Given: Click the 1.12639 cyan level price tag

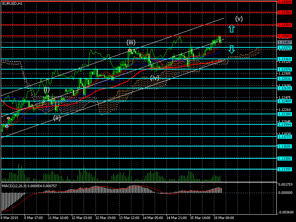Looking at the screenshot, I should click(x=285, y=88).
